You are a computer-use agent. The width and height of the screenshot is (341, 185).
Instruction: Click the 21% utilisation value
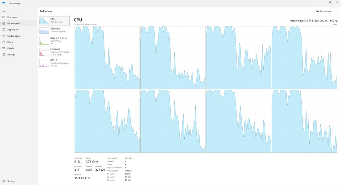point(77,162)
